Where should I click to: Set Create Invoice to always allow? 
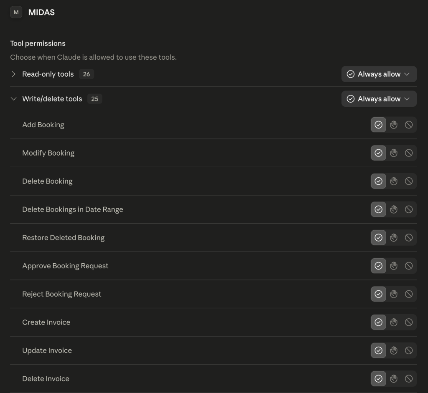[x=378, y=322]
